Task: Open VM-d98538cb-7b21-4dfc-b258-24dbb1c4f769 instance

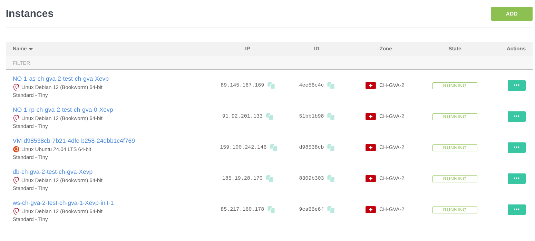Action: click(x=74, y=141)
